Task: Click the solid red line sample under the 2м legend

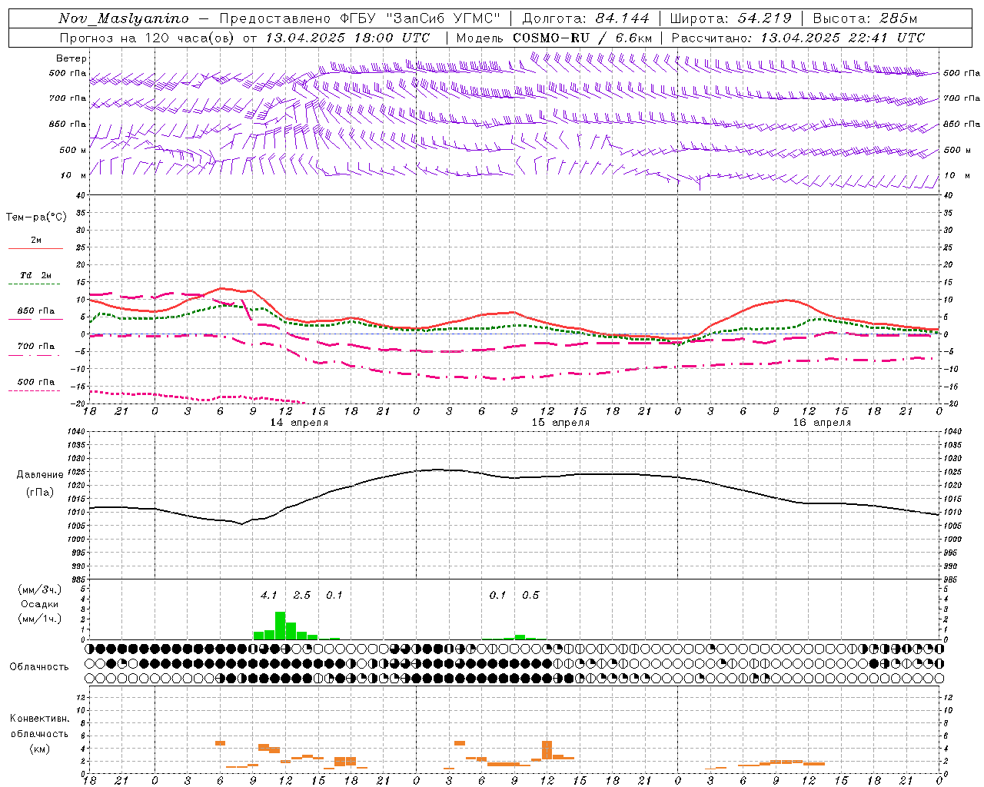Action: (x=36, y=249)
